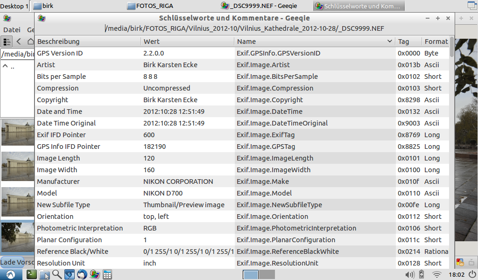This screenshot has height=280, width=478.
Task: Select the 'Birk Karsten Ecke' value in the Artist row
Action: [x=170, y=65]
